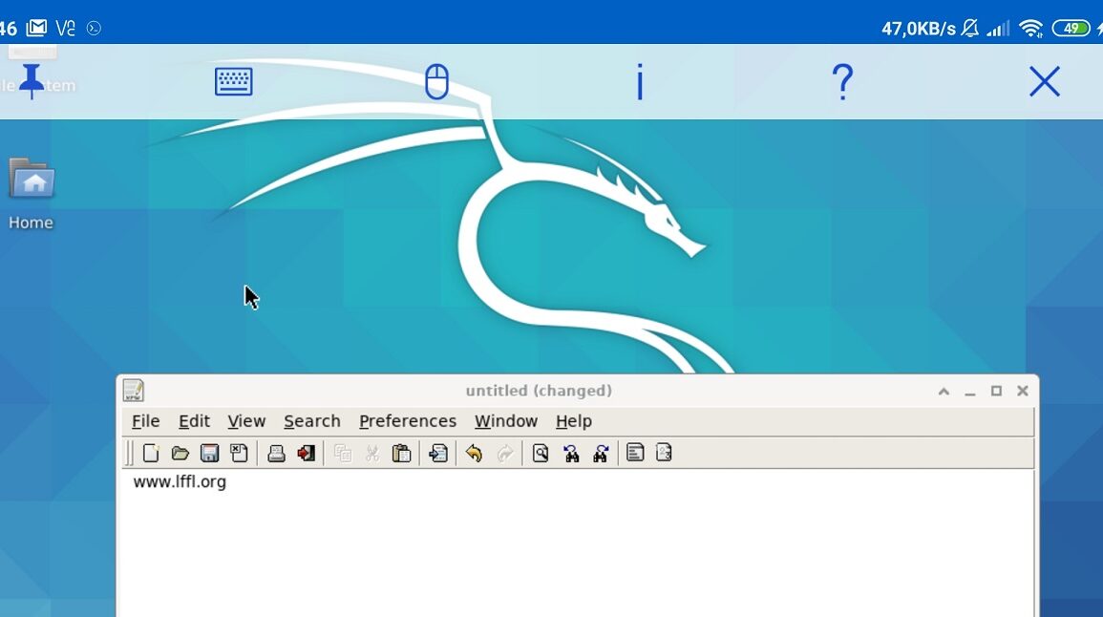The width and height of the screenshot is (1103, 617).
Task: Click the 'untitled (changed)' window title
Action: [x=539, y=391]
